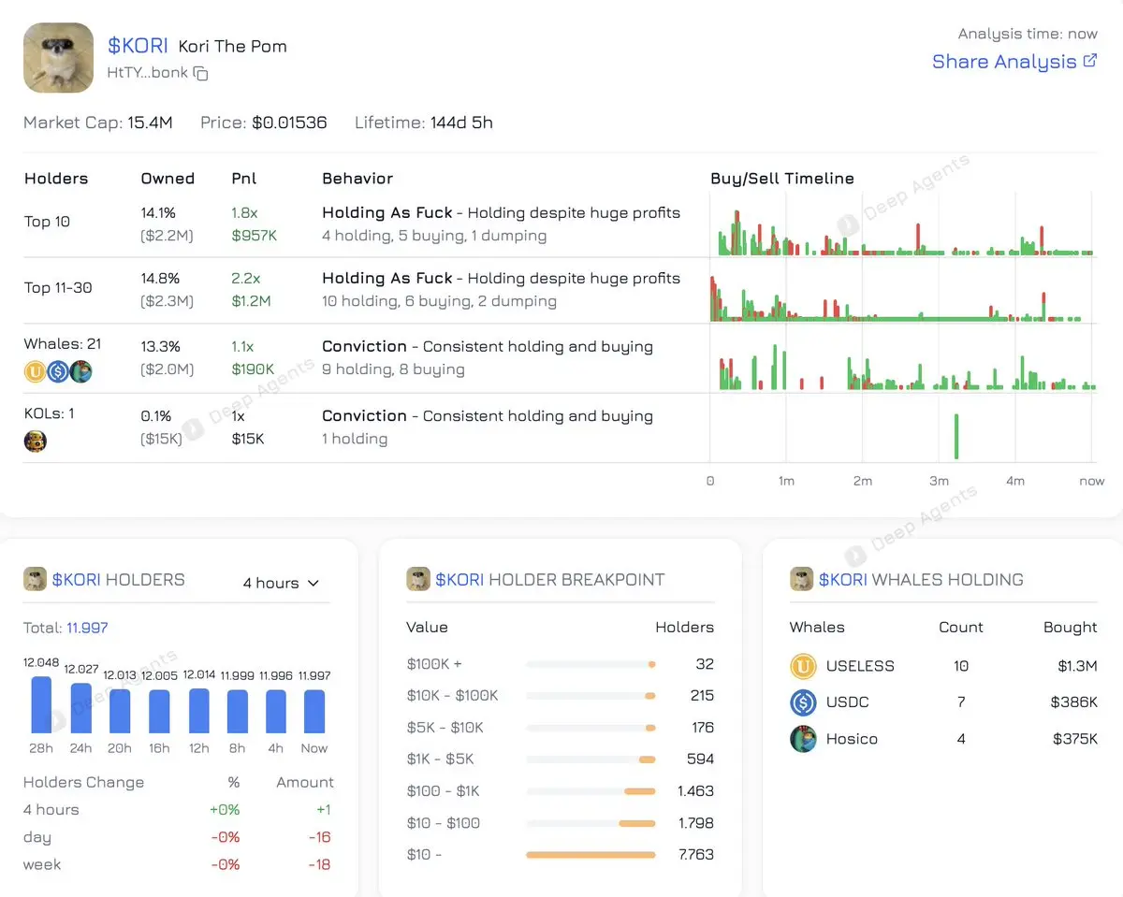Image resolution: width=1123 pixels, height=897 pixels.
Task: Click the USDC icon in Whales Holding table
Action: (x=803, y=702)
